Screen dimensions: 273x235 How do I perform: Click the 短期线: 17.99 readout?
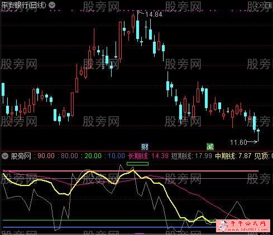(191, 156)
